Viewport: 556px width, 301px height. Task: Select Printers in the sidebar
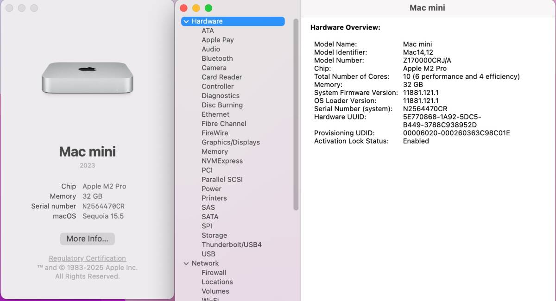215,198
